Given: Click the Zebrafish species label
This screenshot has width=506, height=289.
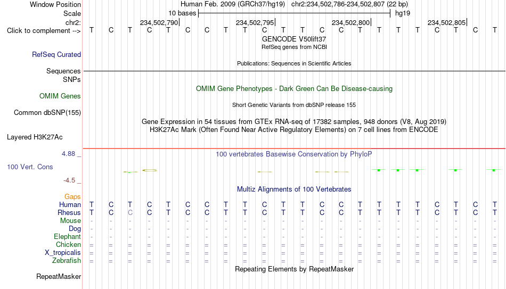Looking at the screenshot, I should point(67,261).
